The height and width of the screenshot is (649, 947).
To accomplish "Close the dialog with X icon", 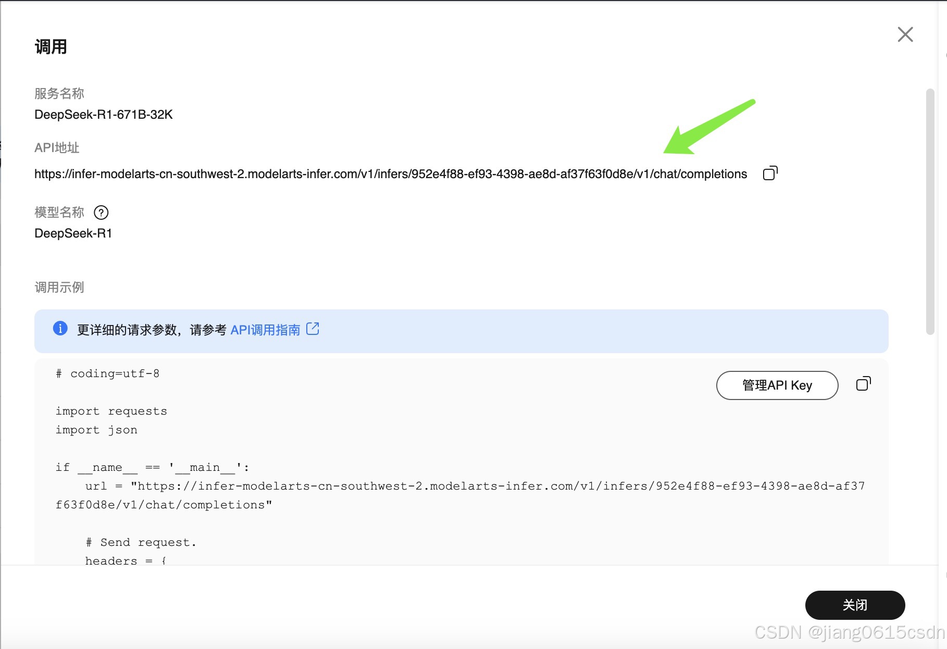I will (905, 34).
